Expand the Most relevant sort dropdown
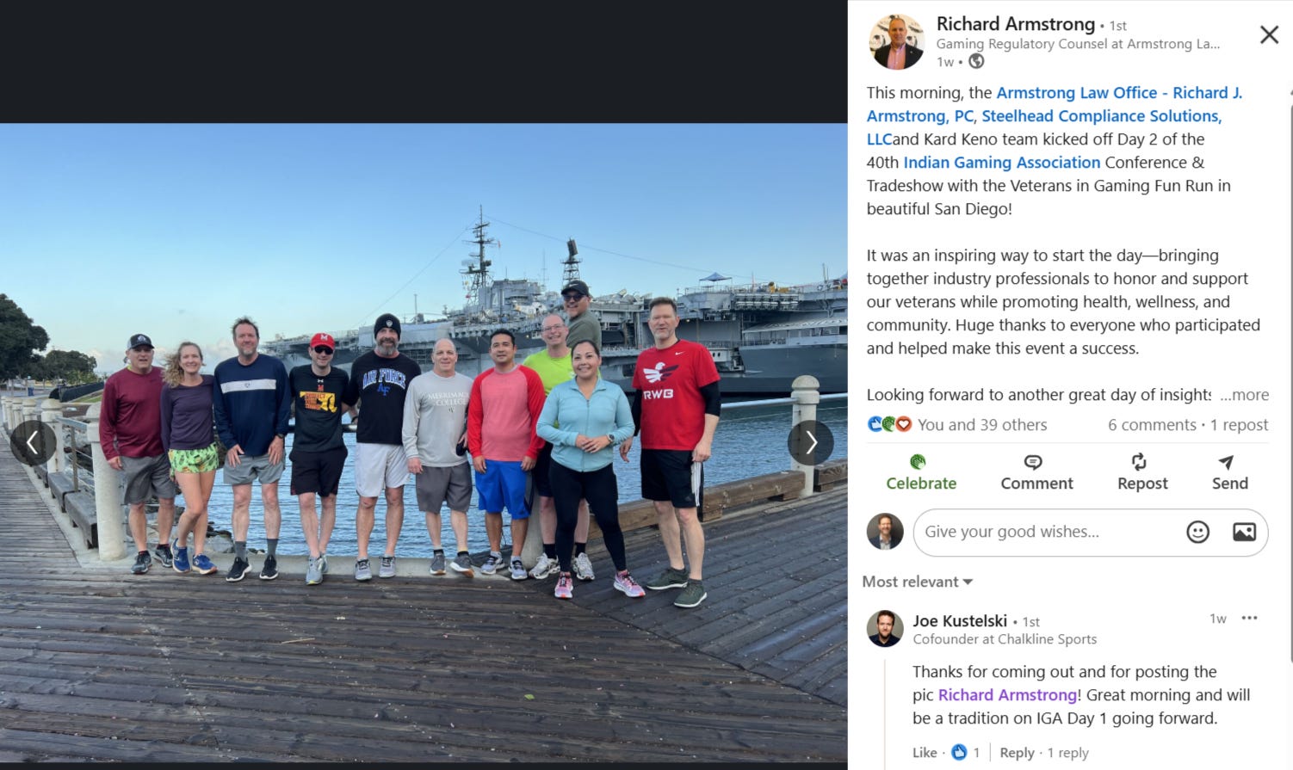The height and width of the screenshot is (770, 1293). coord(918,582)
